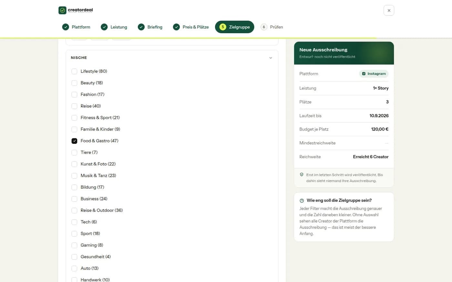
Task: Check the Bildung (17) checkbox
Action: click(x=74, y=187)
